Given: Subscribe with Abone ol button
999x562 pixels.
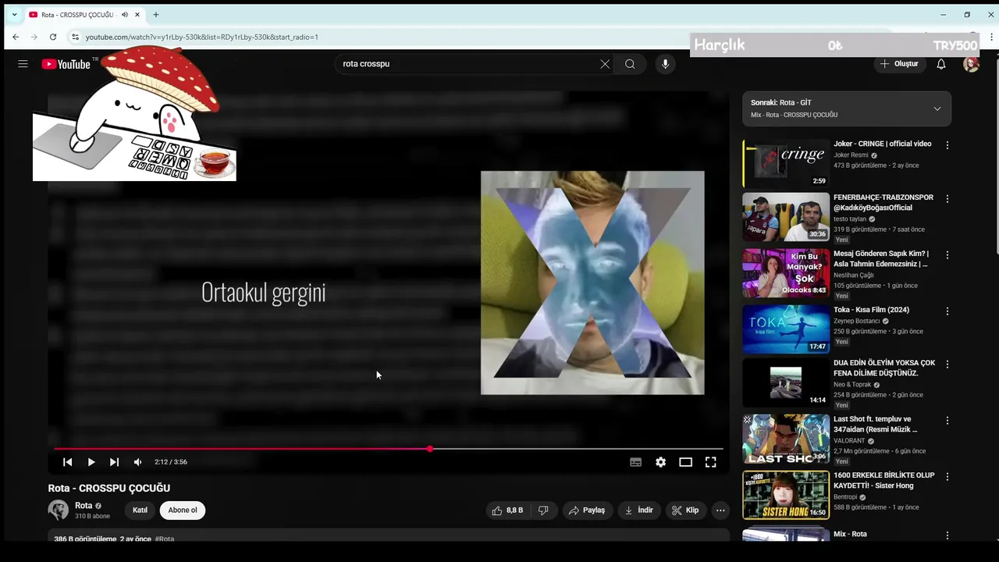Looking at the screenshot, I should click(x=183, y=510).
